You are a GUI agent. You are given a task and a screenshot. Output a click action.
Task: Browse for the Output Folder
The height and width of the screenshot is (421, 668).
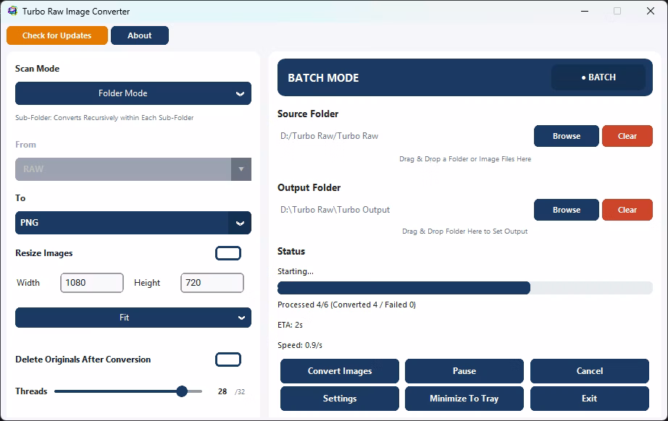pyautogui.click(x=567, y=210)
